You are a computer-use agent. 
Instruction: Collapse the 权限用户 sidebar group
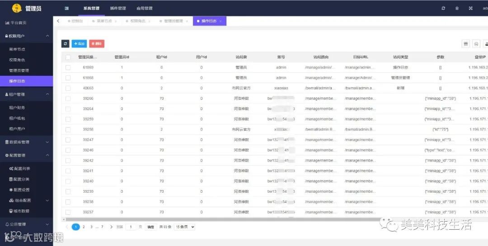27,36
